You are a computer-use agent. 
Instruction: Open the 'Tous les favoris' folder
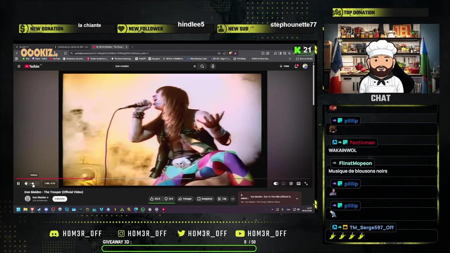(x=304, y=59)
